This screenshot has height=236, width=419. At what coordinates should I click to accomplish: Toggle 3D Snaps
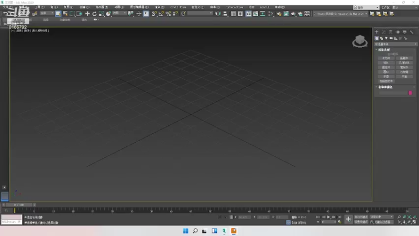click(x=154, y=14)
